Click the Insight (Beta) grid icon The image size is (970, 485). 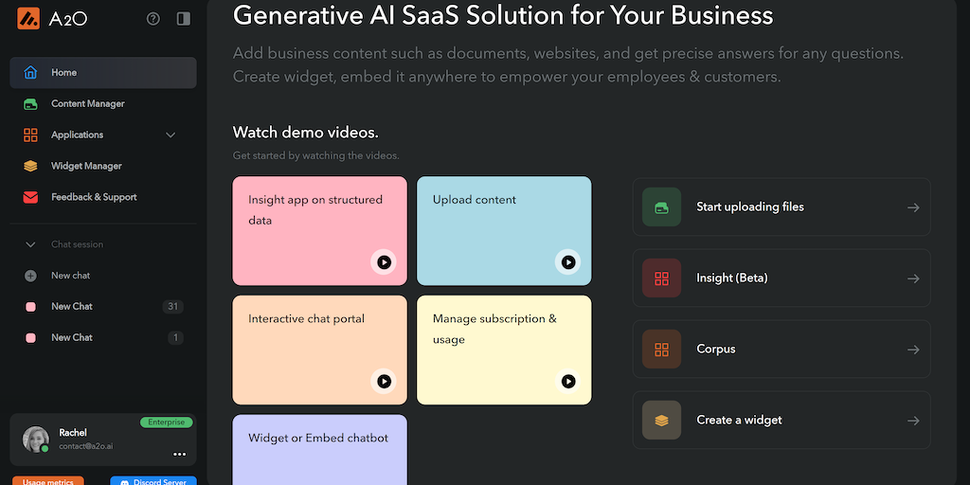661,278
